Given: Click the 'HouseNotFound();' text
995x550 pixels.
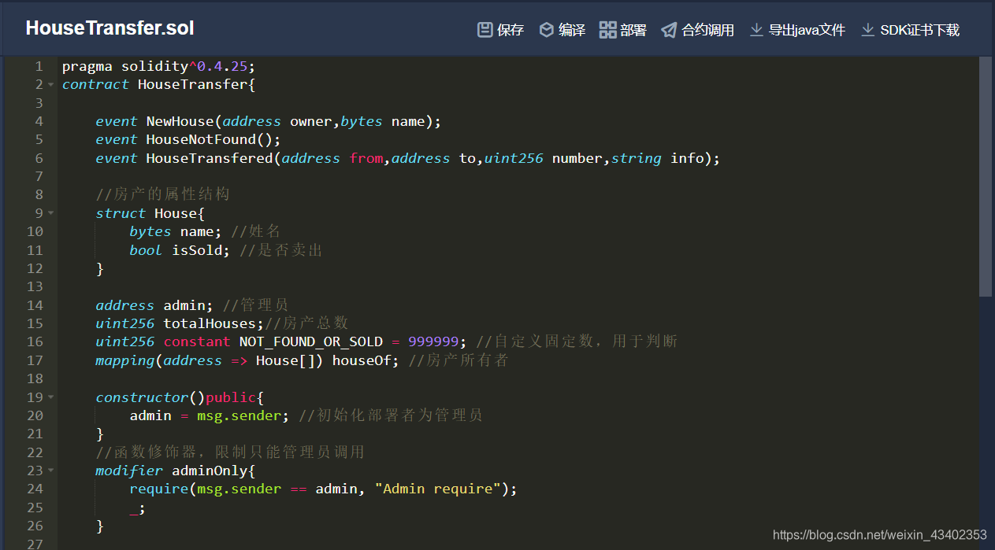Looking at the screenshot, I should pyautogui.click(x=213, y=139).
